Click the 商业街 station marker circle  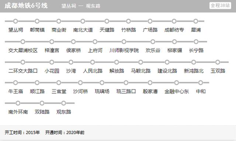59,21
